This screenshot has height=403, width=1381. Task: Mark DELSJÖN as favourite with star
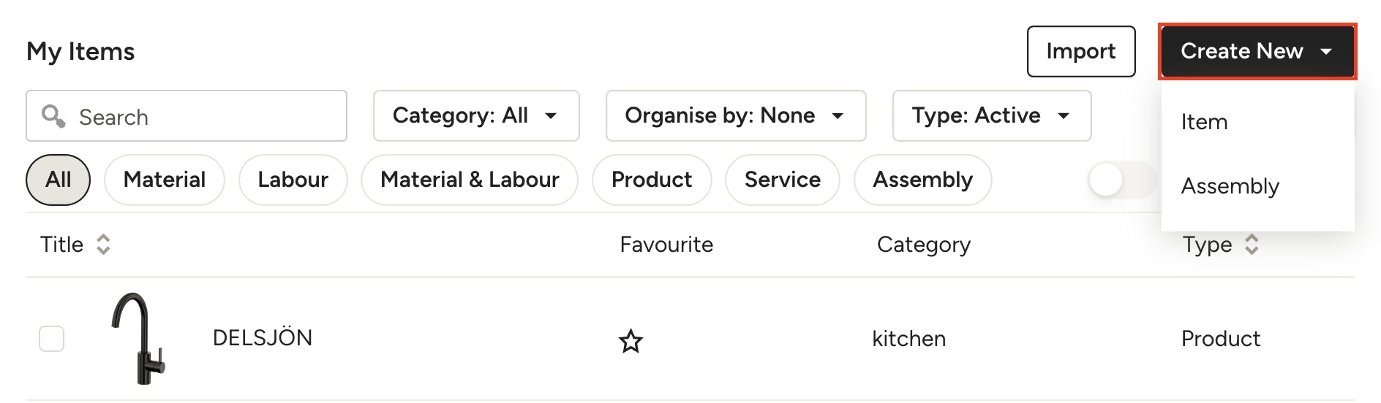(x=631, y=340)
